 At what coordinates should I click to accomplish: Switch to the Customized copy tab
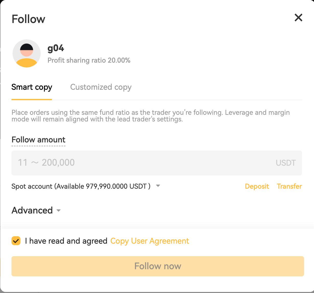click(x=101, y=87)
